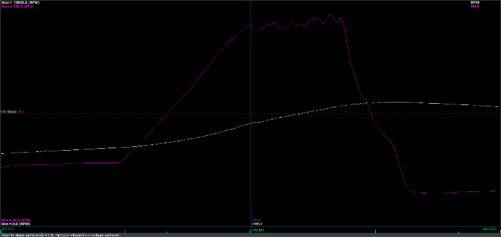This screenshot has width=501, height=237.
Task: Click the magenta 'Min = 30.0 (kPa)' label
Action: click(x=16, y=220)
